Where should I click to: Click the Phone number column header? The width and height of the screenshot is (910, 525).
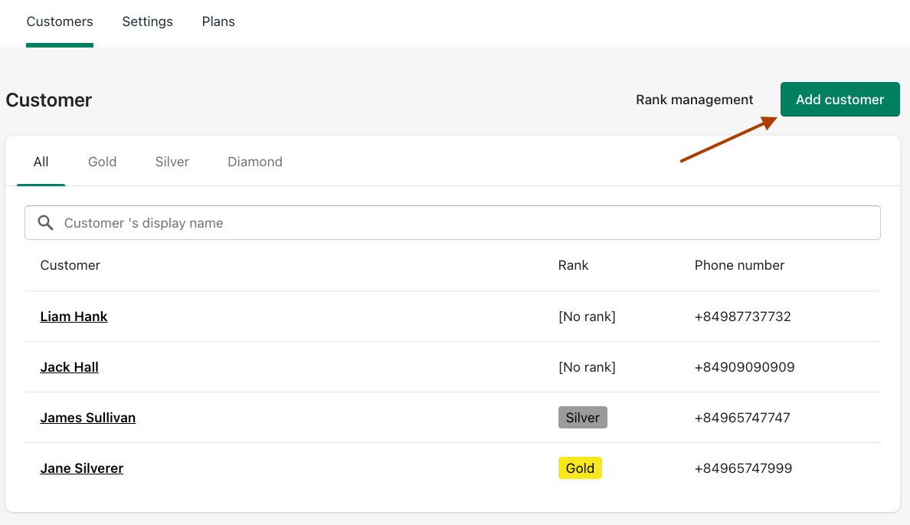[739, 265]
